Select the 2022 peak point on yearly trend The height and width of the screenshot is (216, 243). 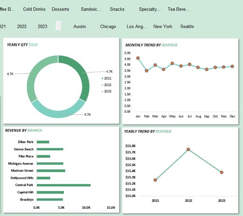tap(188, 149)
